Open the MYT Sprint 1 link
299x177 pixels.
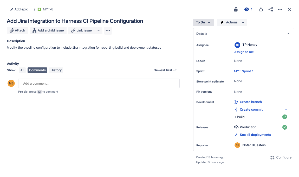click(244, 71)
